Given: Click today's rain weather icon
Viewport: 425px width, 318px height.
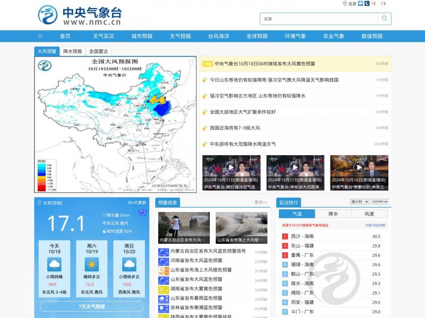Looking at the screenshot, I should [54, 264].
